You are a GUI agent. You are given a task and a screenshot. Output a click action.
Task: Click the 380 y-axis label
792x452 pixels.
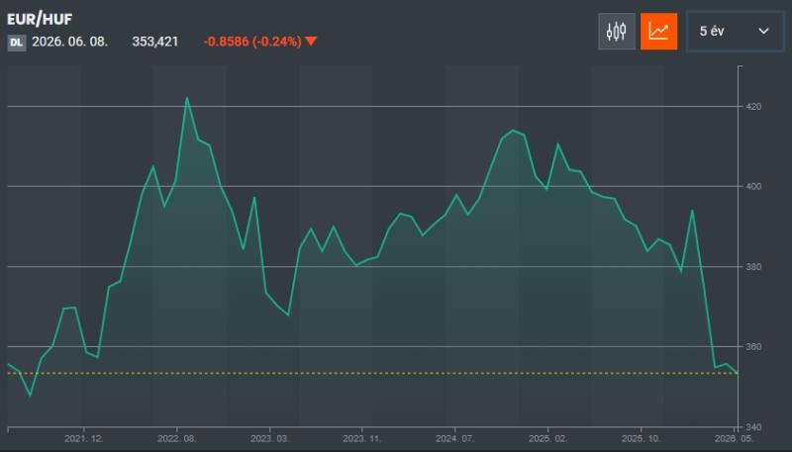[753, 266]
